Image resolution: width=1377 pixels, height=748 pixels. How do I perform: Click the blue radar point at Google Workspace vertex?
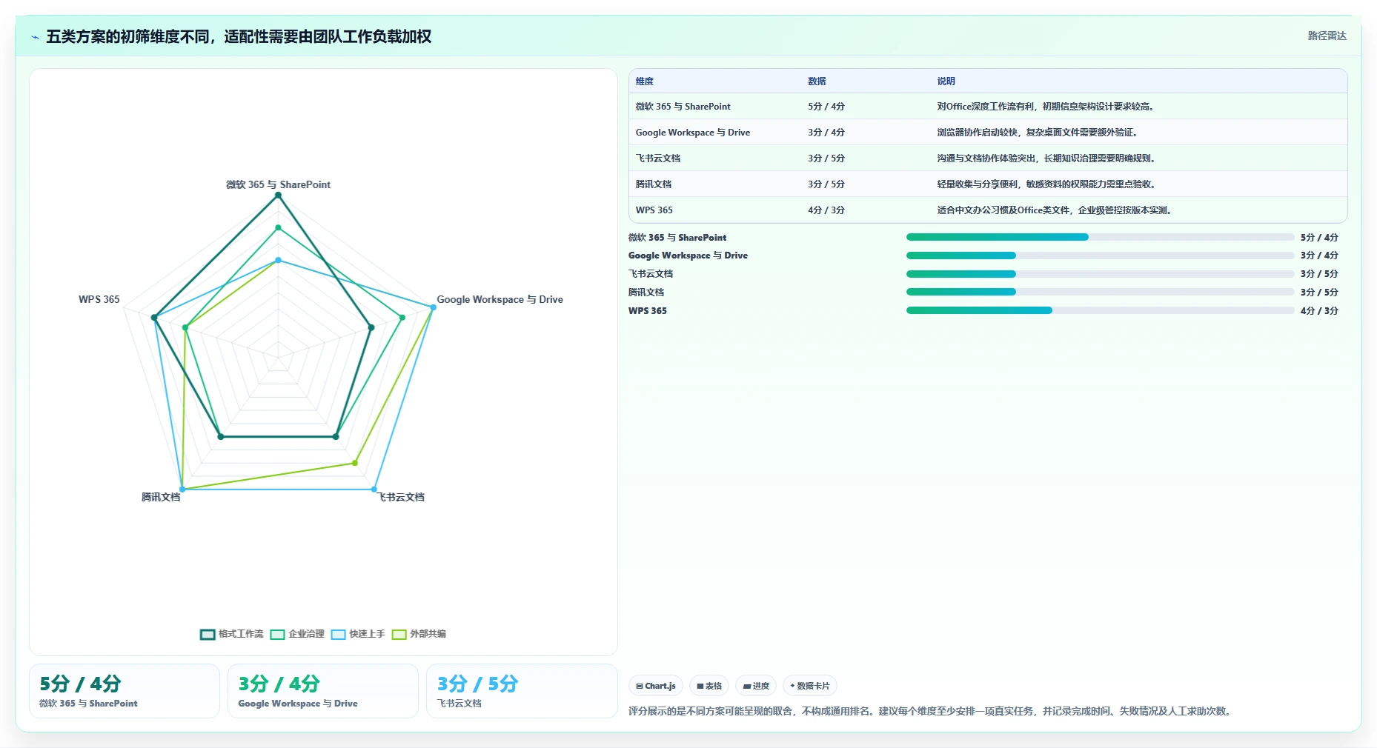434,307
